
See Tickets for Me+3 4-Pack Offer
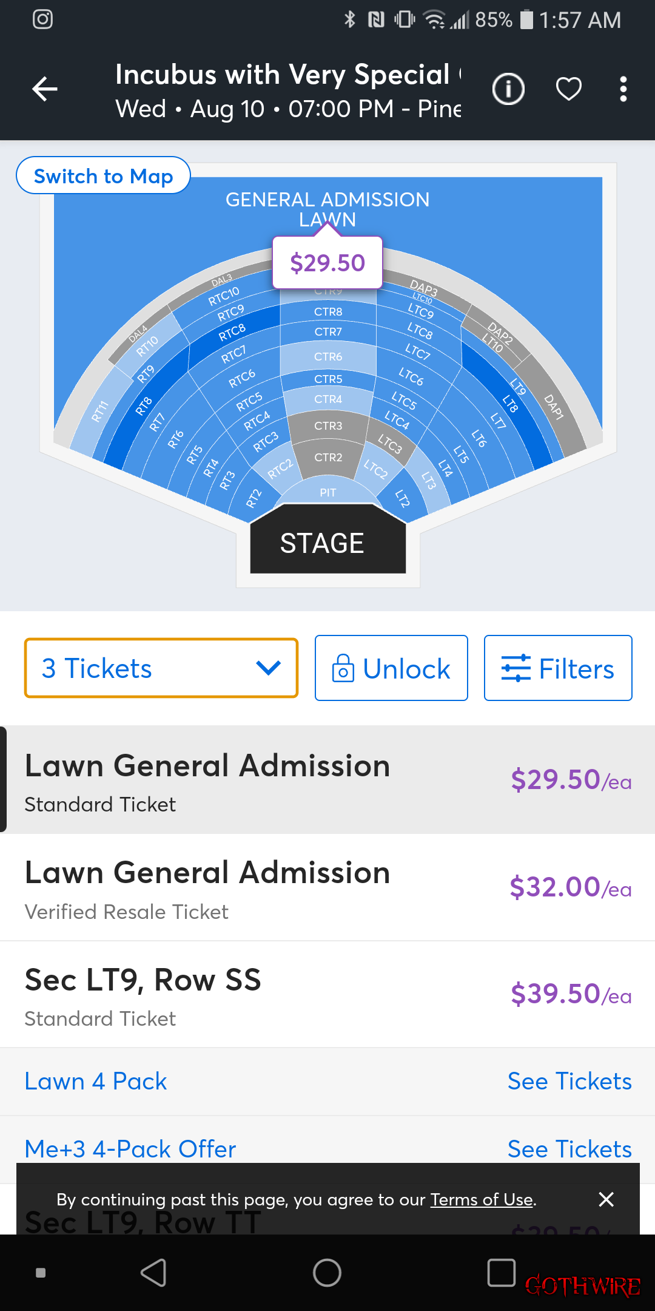tap(569, 1149)
